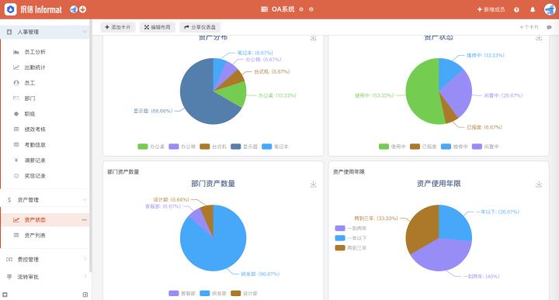Toggle the 维修中 legend in 资产状态

[454, 147]
